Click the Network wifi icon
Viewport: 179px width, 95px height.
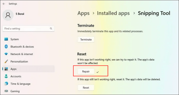[6, 54]
